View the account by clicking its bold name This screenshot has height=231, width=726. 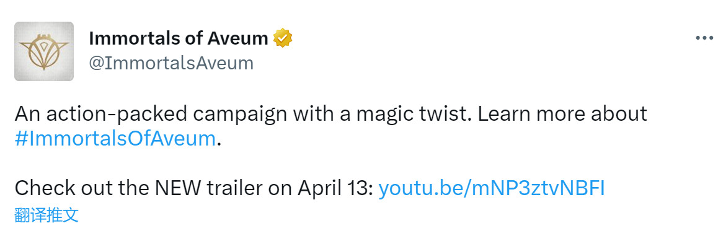point(179,38)
